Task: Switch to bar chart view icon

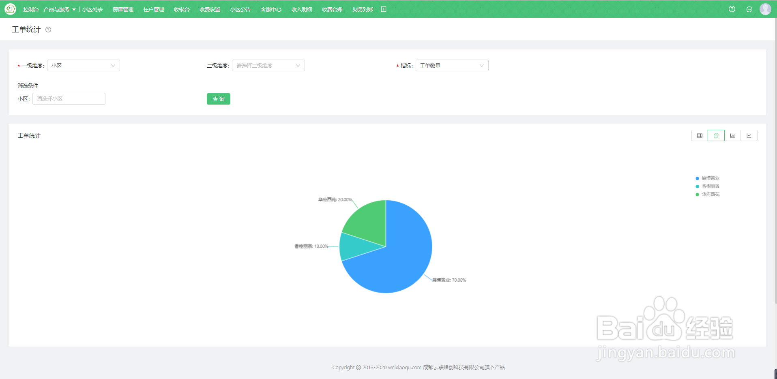Action: tap(732, 136)
